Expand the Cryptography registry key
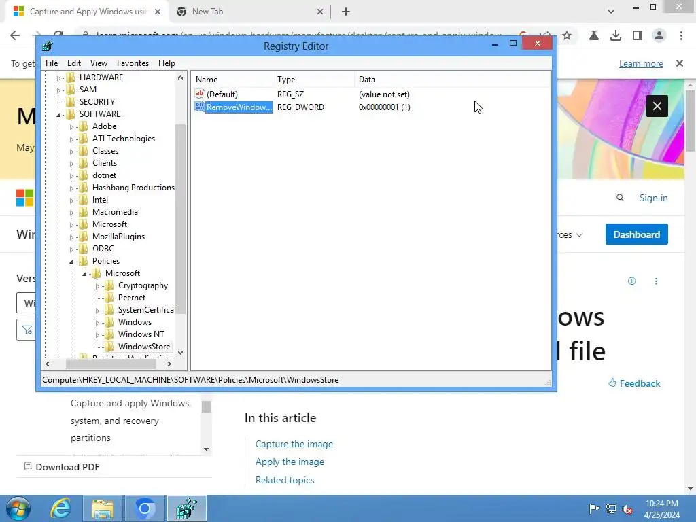This screenshot has width=696, height=522. [97, 286]
